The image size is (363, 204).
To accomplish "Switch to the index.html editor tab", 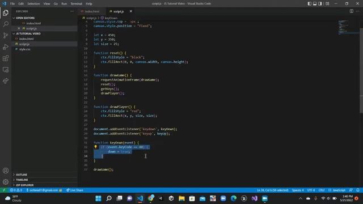I will pos(92,11).
